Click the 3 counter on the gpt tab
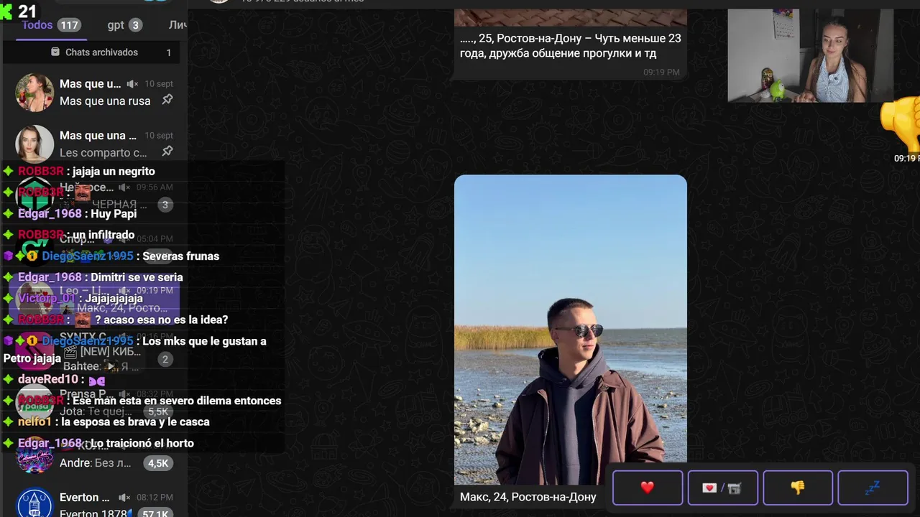The height and width of the screenshot is (517, 920). pyautogui.click(x=135, y=25)
